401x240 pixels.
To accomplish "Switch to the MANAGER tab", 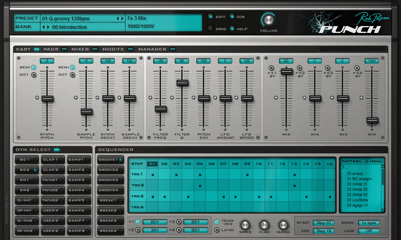I will [x=157, y=49].
